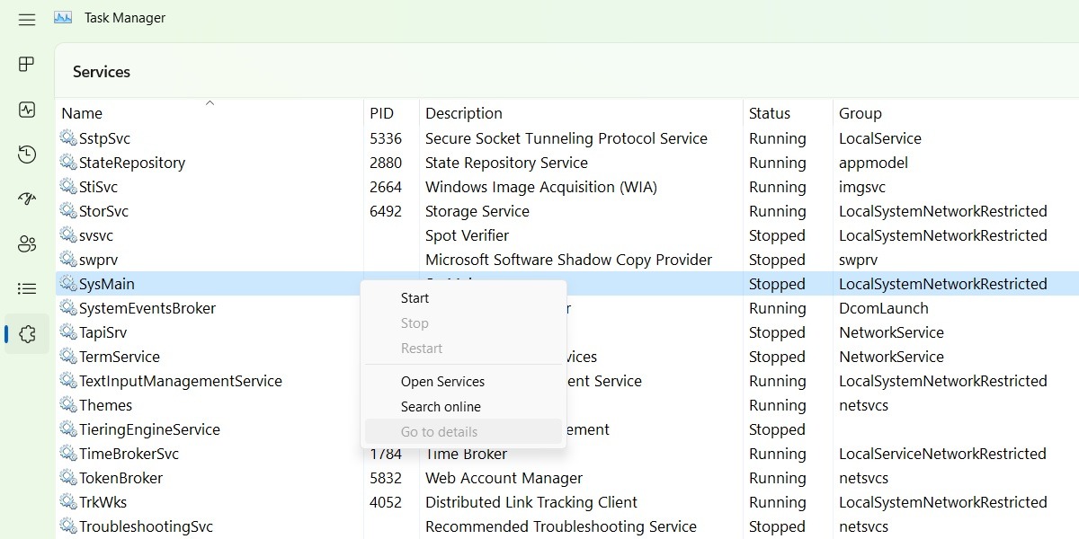This screenshot has height=539, width=1079.
Task: Open the Processes view in the sidebar
Action: [26, 64]
